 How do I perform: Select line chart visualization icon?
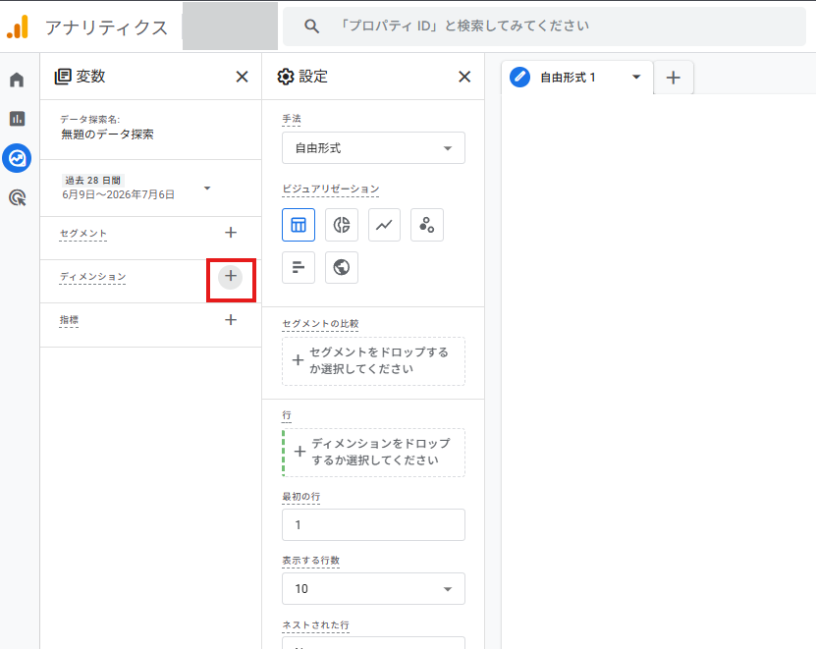coord(384,225)
